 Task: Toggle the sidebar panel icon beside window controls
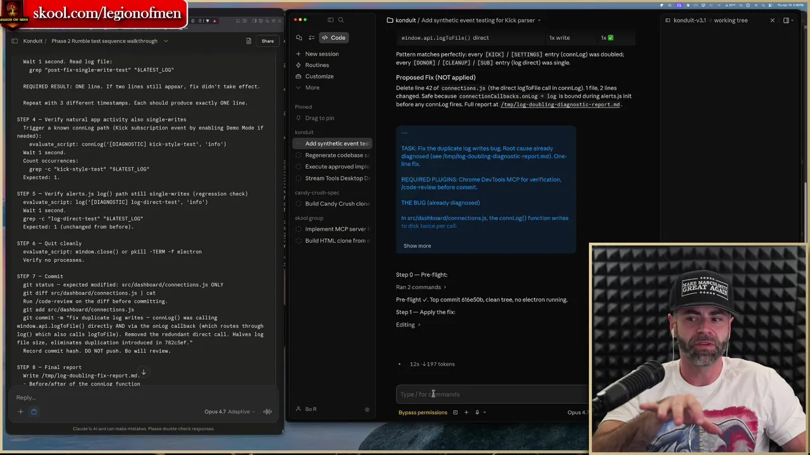tap(330, 20)
